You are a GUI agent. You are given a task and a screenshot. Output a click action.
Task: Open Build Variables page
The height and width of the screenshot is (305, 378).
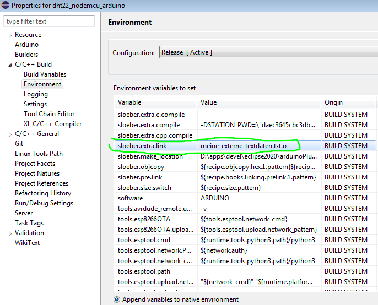[x=45, y=74]
